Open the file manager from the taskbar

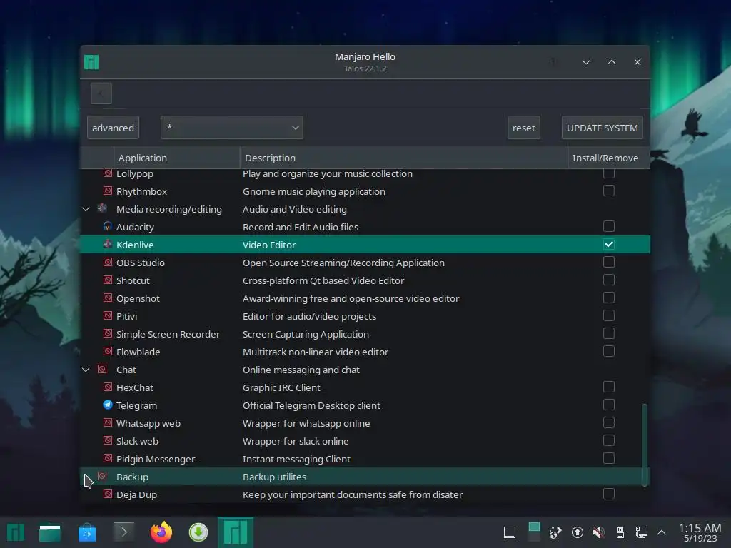point(49,532)
